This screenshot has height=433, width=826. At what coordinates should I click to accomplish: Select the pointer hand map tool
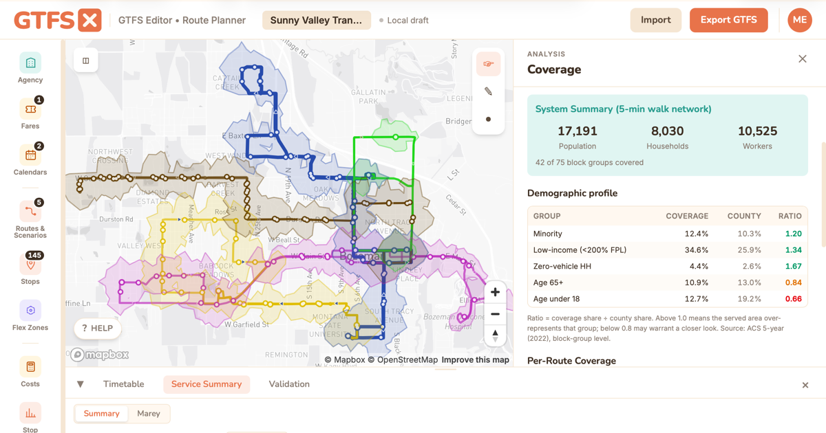[x=488, y=64]
